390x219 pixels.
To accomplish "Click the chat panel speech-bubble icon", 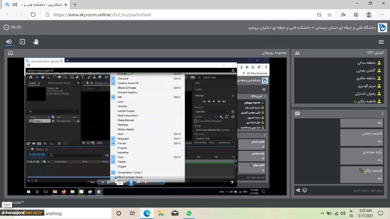I will [298, 114].
